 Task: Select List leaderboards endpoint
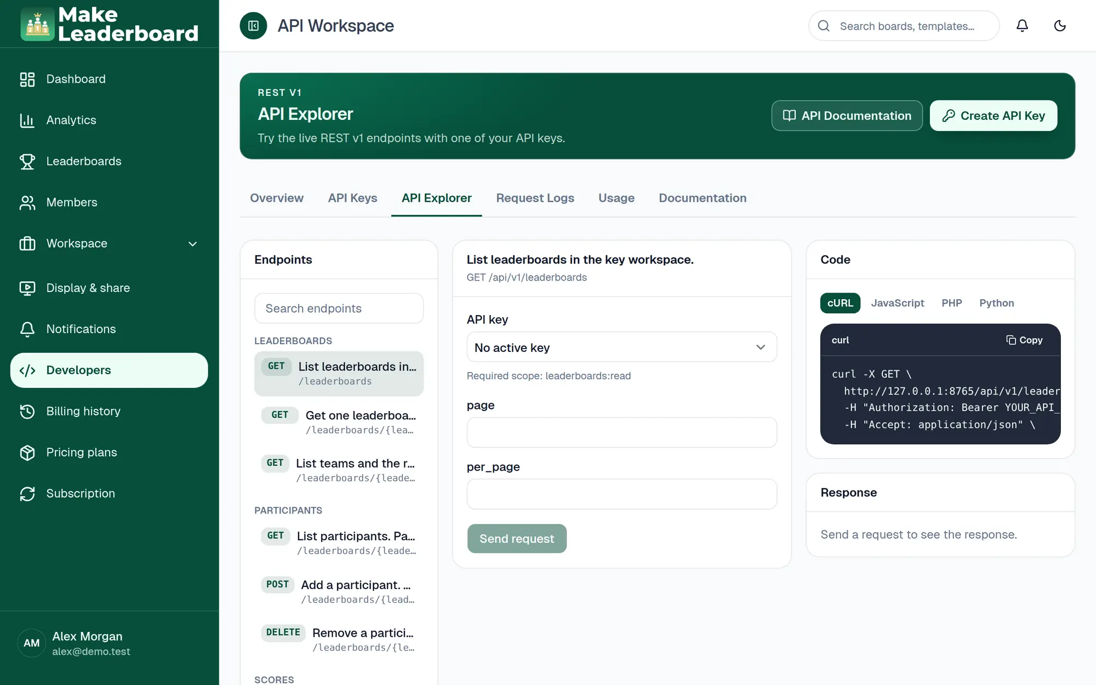click(x=339, y=374)
